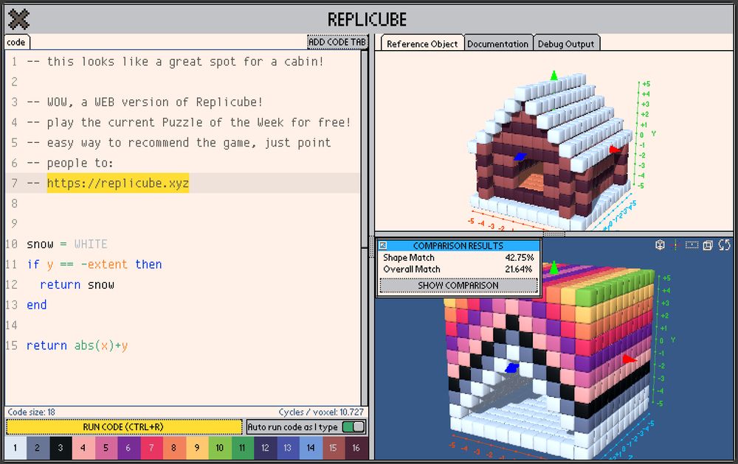
Task: Open the code tab
Action: [x=16, y=42]
